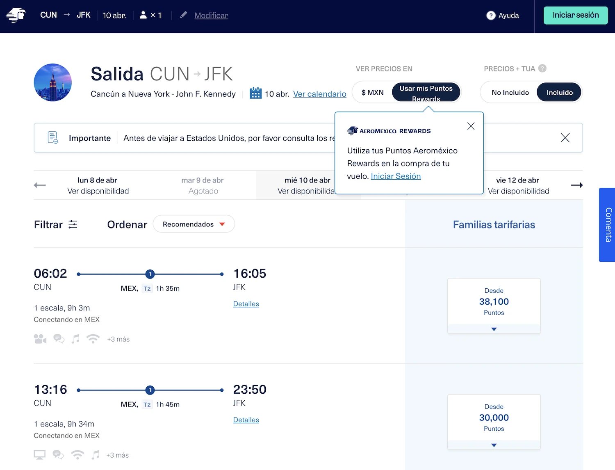The image size is (615, 470).
Task: Click the Familias tarifarias heading
Action: (x=494, y=224)
